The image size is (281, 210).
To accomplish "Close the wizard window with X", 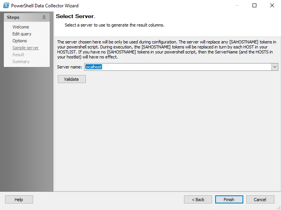I will coord(272,5).
